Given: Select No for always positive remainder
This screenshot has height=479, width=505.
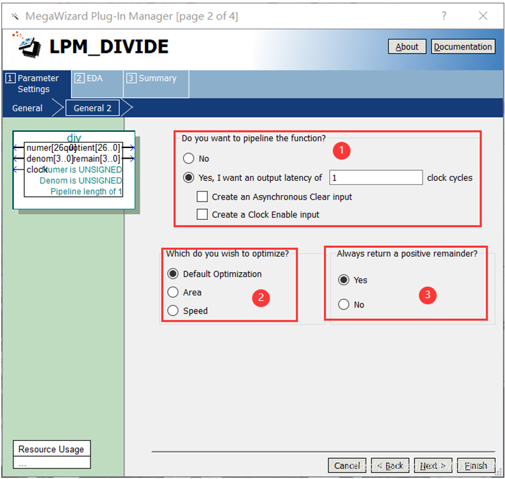Looking at the screenshot, I should (343, 304).
